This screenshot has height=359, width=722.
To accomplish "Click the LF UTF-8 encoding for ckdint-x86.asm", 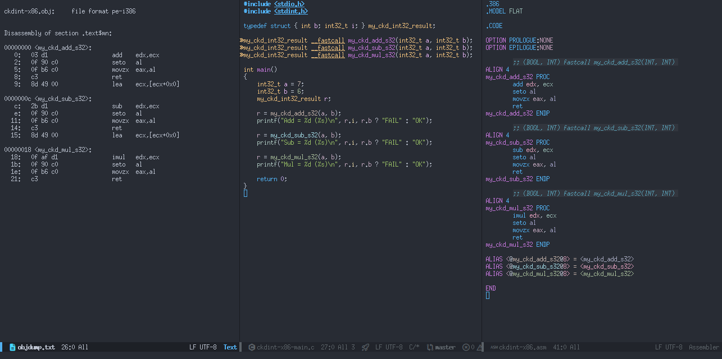I will pyautogui.click(x=669, y=347).
